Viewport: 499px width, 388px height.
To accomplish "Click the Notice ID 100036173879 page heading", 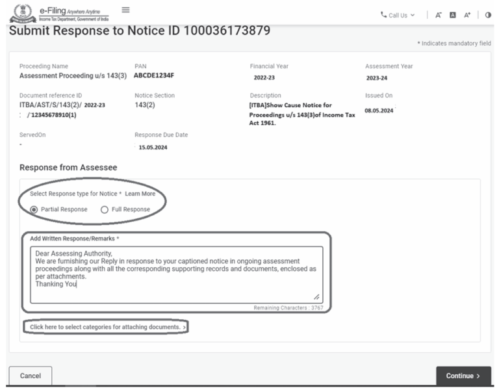I will coord(139,31).
